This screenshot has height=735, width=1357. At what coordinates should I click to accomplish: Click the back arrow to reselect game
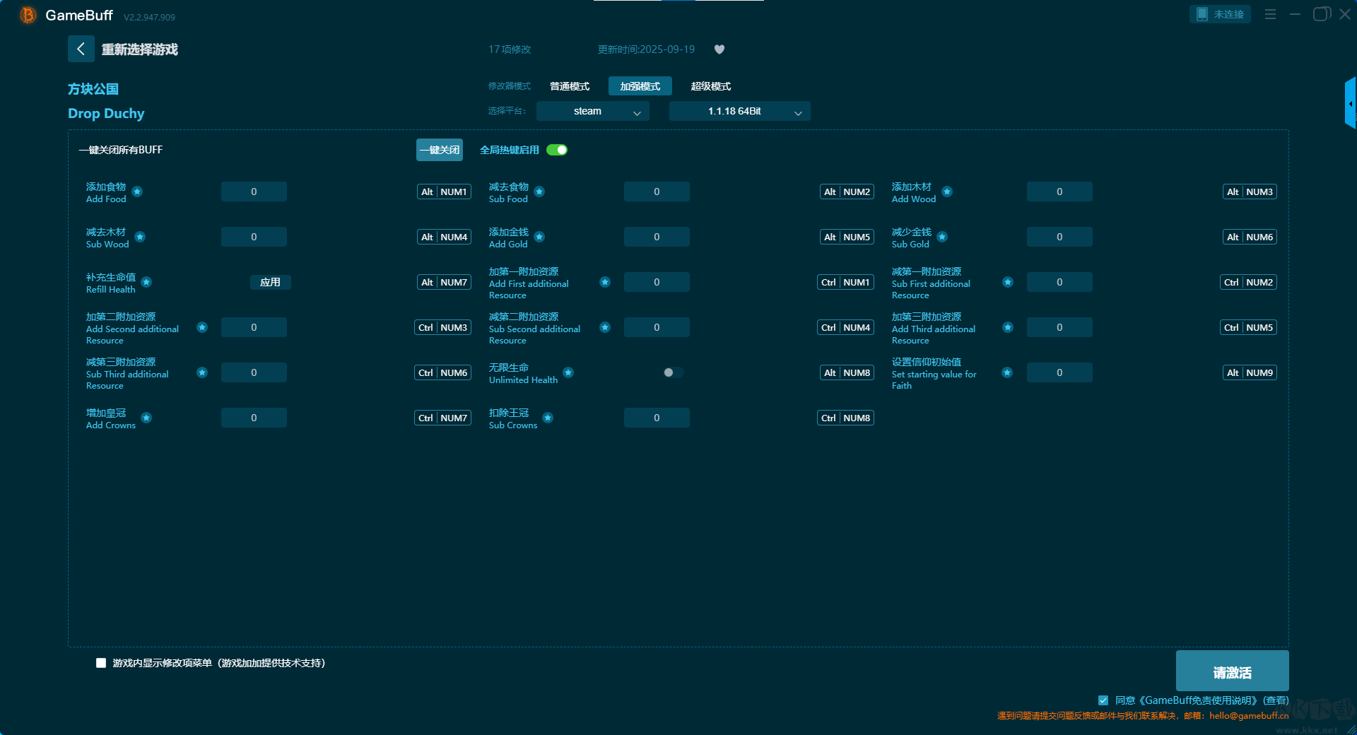(81, 49)
